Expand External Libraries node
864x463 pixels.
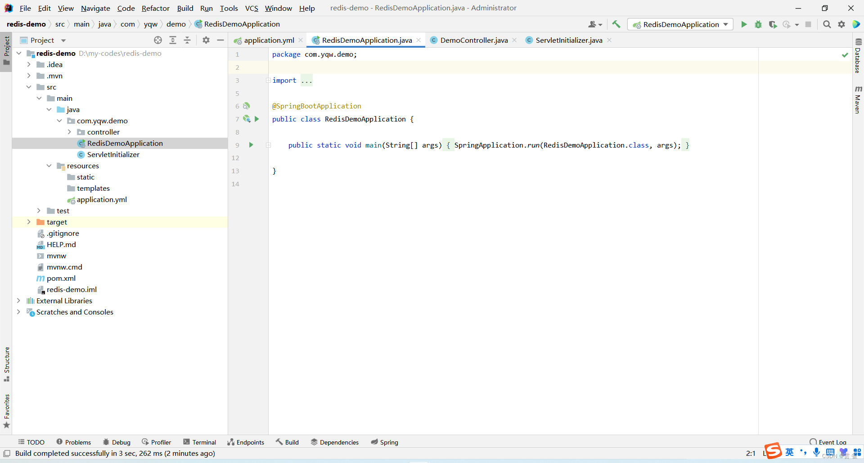[x=18, y=301]
